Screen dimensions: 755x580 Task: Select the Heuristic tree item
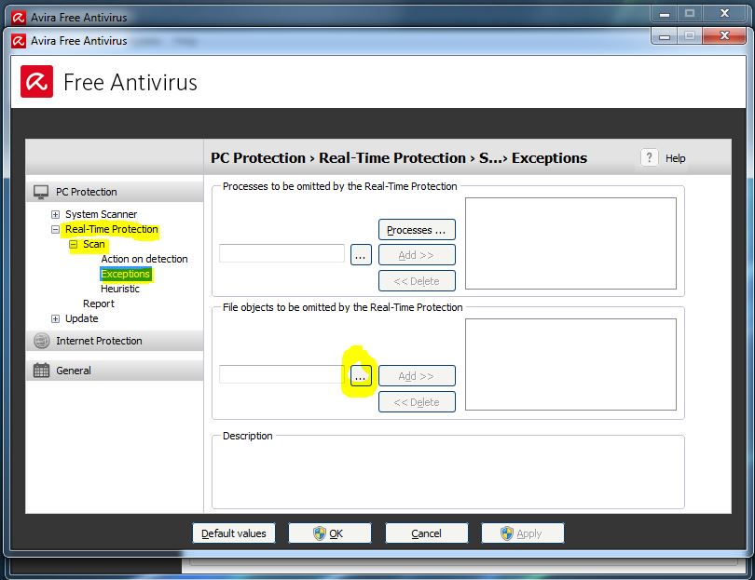pyautogui.click(x=120, y=289)
